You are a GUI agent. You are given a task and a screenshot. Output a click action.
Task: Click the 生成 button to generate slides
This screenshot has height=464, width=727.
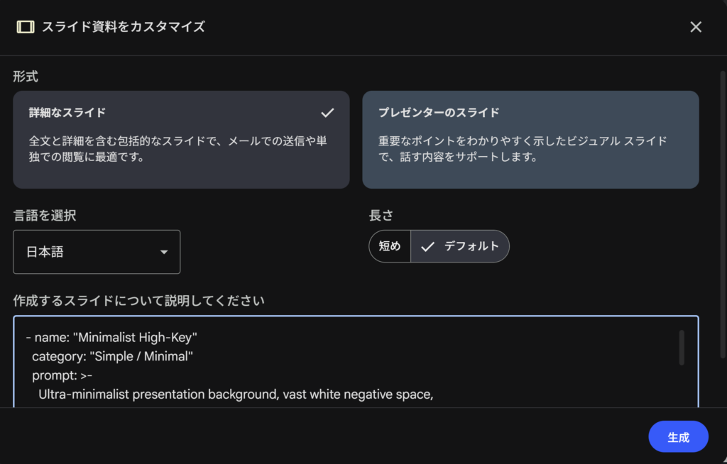(x=678, y=436)
